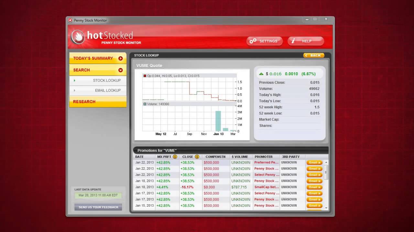This screenshot has width=414, height=232.
Task: Click the 52 week Low label
Action: [270, 113]
